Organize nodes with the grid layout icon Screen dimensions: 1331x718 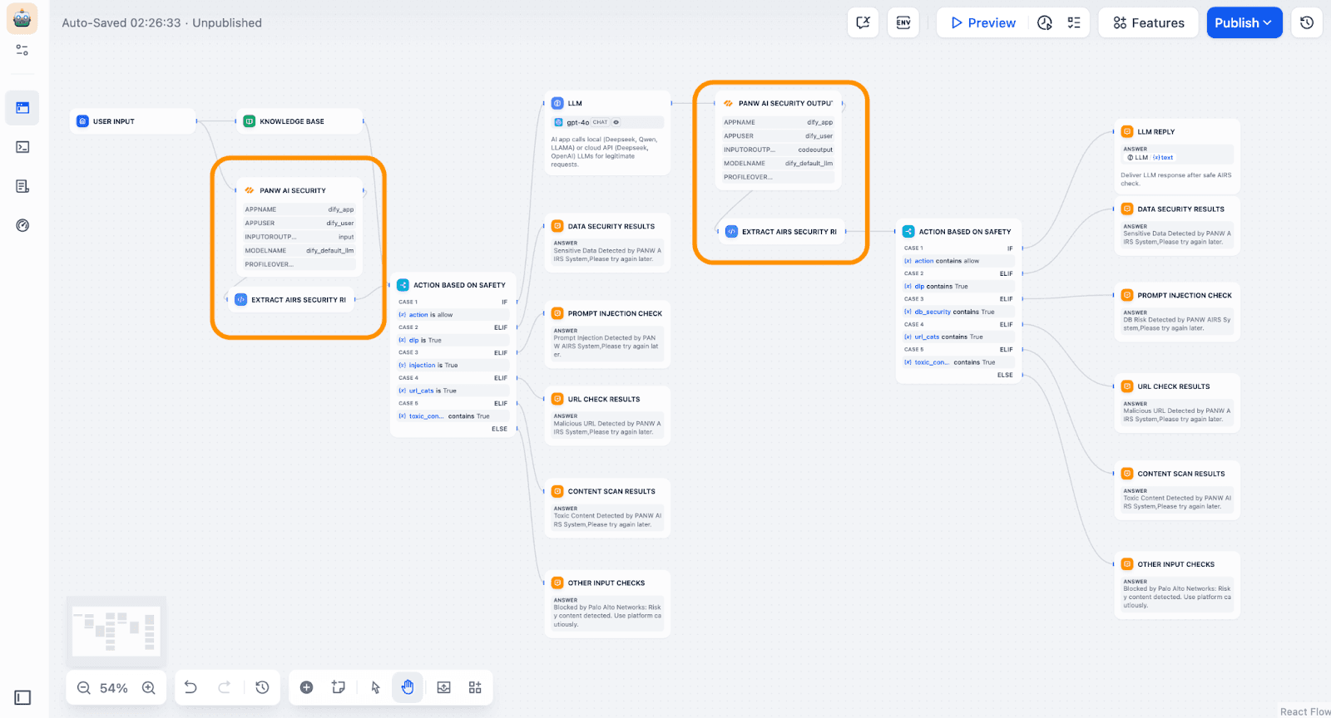475,687
